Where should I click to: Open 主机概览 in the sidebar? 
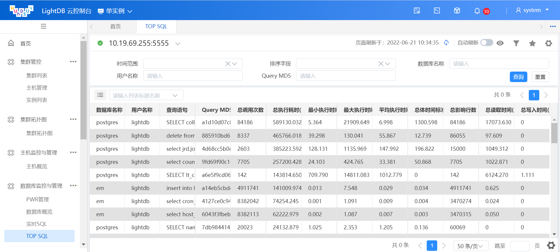[x=37, y=166]
